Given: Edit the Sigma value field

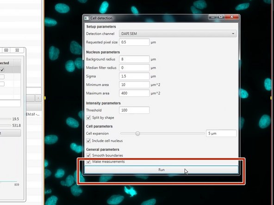Looking at the screenshot, I should pos(134,76).
